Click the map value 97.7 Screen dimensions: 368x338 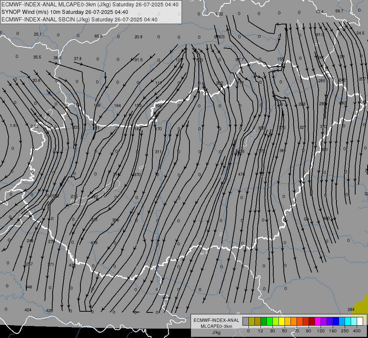point(239,60)
